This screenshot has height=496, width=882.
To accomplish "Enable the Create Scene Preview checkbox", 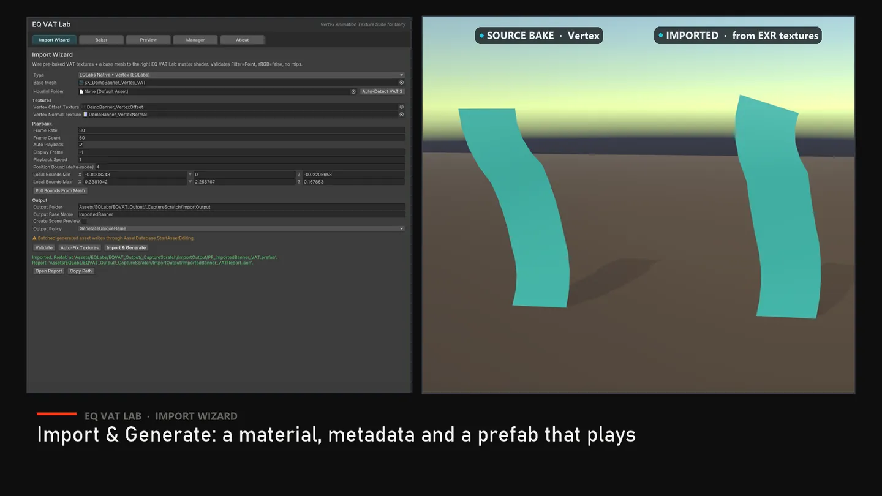I will click(84, 222).
